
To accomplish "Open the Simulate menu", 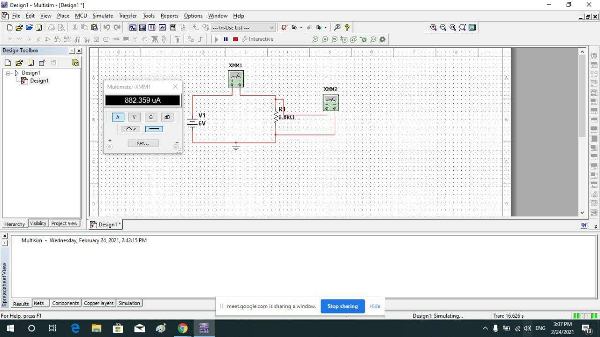I will (x=102, y=16).
